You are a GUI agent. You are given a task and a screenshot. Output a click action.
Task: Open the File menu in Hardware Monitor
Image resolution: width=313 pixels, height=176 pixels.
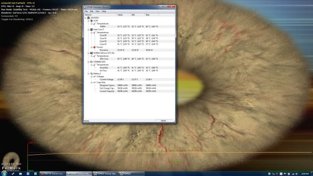coord(86,11)
